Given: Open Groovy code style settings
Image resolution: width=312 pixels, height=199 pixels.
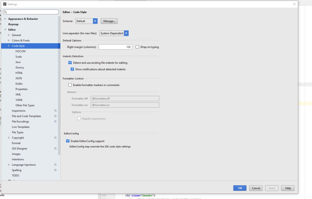Looking at the screenshot, I should (x=20, y=67).
